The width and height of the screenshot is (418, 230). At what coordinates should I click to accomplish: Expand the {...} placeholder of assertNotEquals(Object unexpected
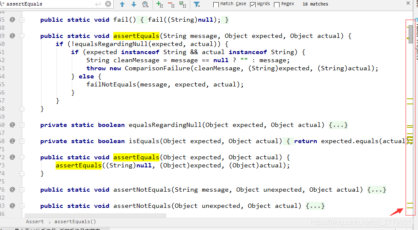(x=315, y=206)
